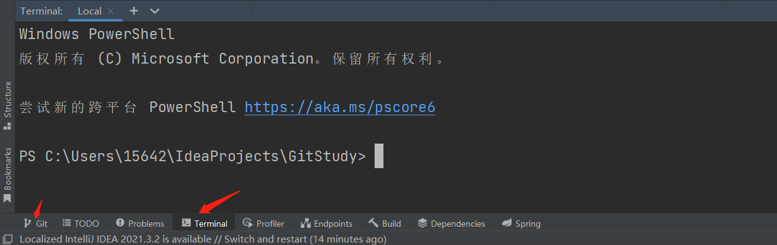Click the Structure panel icon
The height and width of the screenshot is (245, 777).
(7, 126)
